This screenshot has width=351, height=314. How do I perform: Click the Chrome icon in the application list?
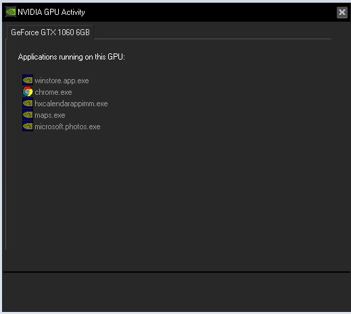point(28,91)
